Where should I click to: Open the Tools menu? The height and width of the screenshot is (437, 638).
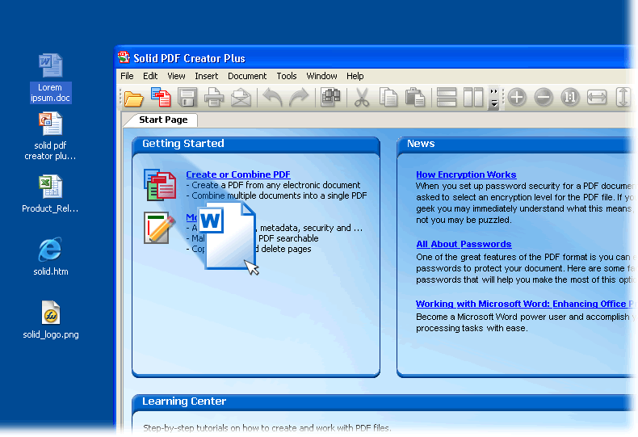[x=287, y=76]
